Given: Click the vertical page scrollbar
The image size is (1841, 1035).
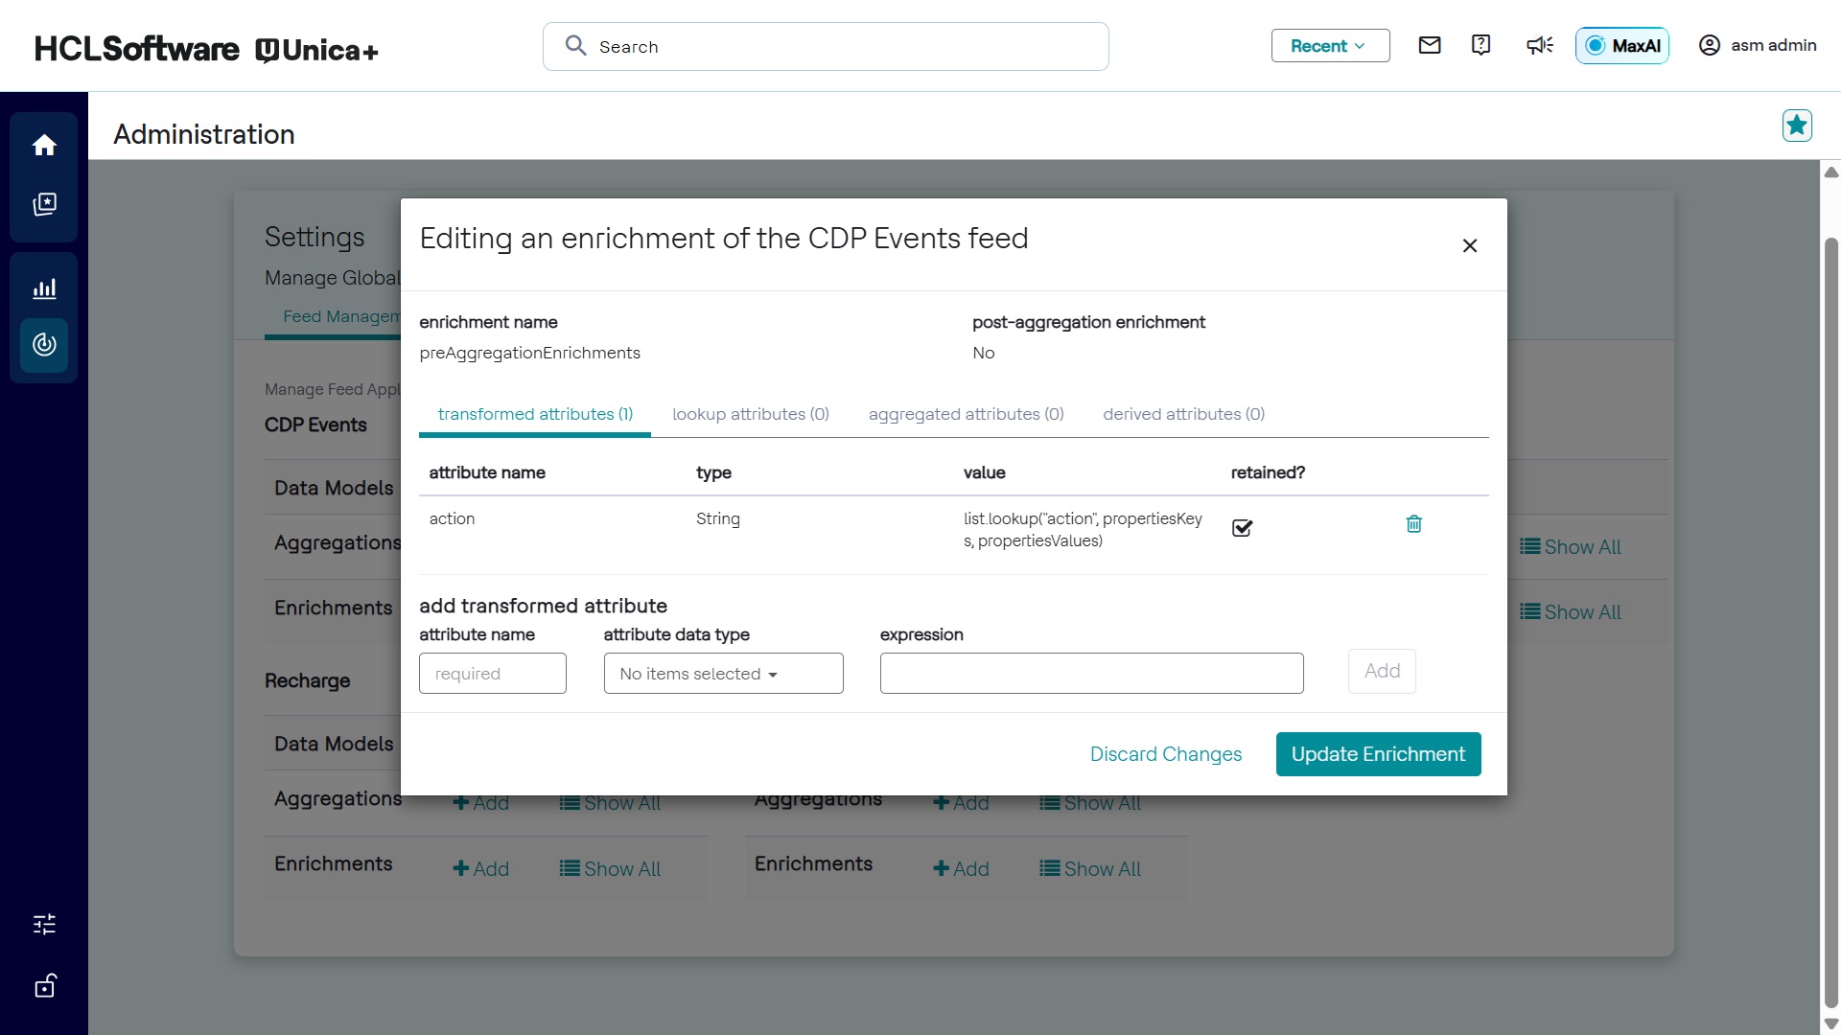Looking at the screenshot, I should (1830, 623).
